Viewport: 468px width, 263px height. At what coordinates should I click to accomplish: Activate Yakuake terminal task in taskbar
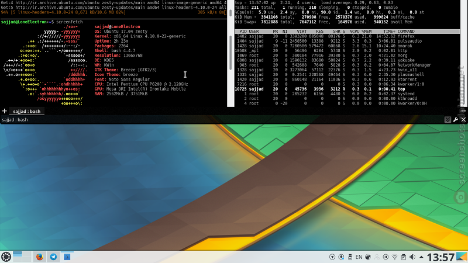click(67, 257)
